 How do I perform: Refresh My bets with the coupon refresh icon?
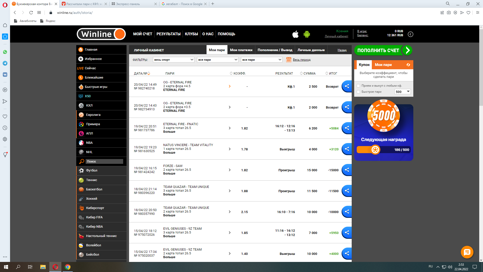point(408,65)
